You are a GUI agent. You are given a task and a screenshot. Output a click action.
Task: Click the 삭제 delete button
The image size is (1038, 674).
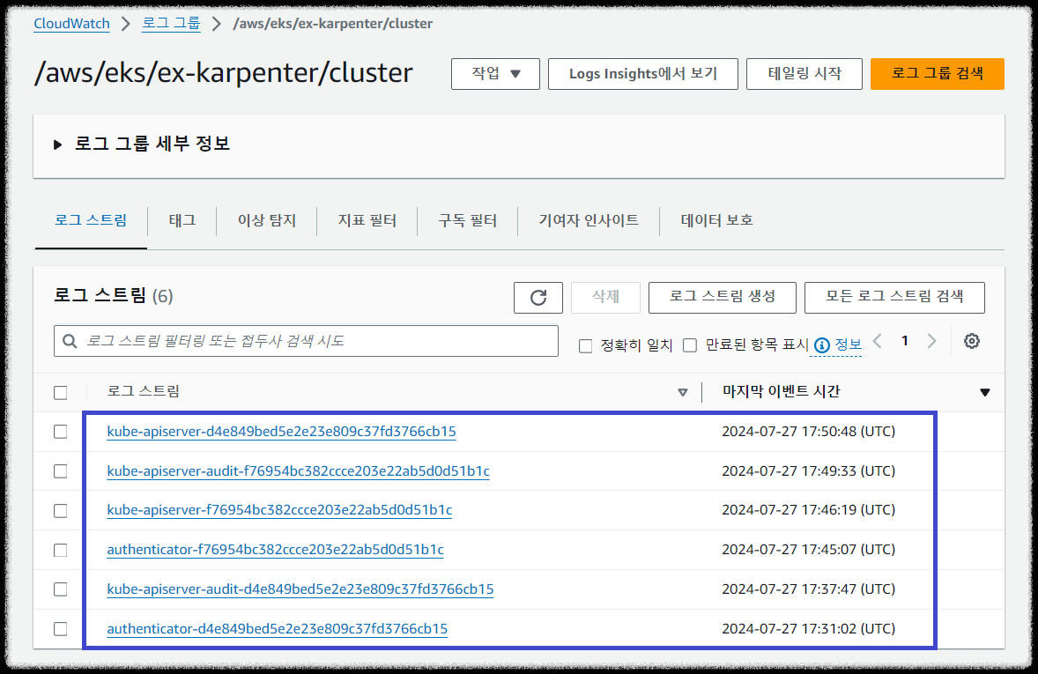[x=605, y=297]
